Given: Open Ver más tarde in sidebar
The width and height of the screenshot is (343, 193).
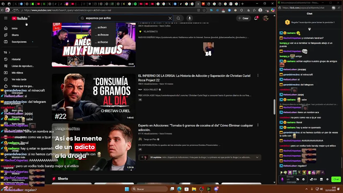Looking at the screenshot, I should (x=19, y=79).
